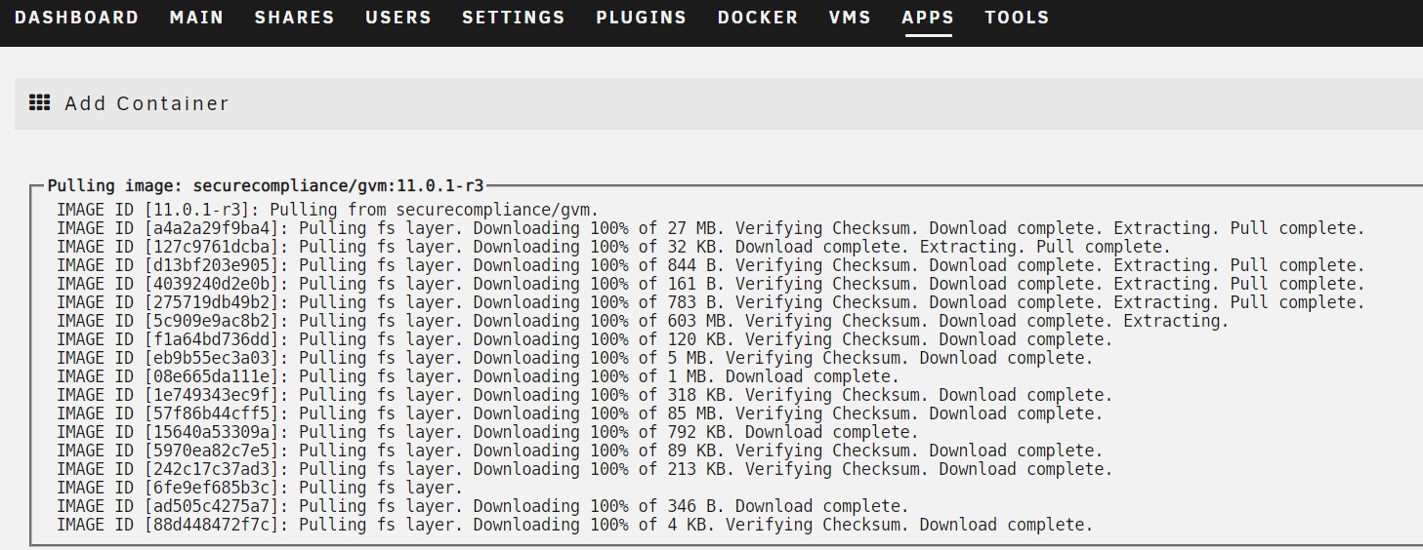The height and width of the screenshot is (550, 1423).
Task: Go to the VMS section
Action: click(x=850, y=18)
